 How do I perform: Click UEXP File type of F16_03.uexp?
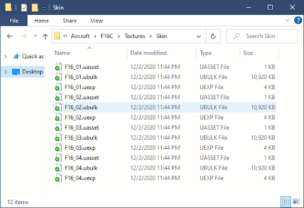(x=212, y=148)
